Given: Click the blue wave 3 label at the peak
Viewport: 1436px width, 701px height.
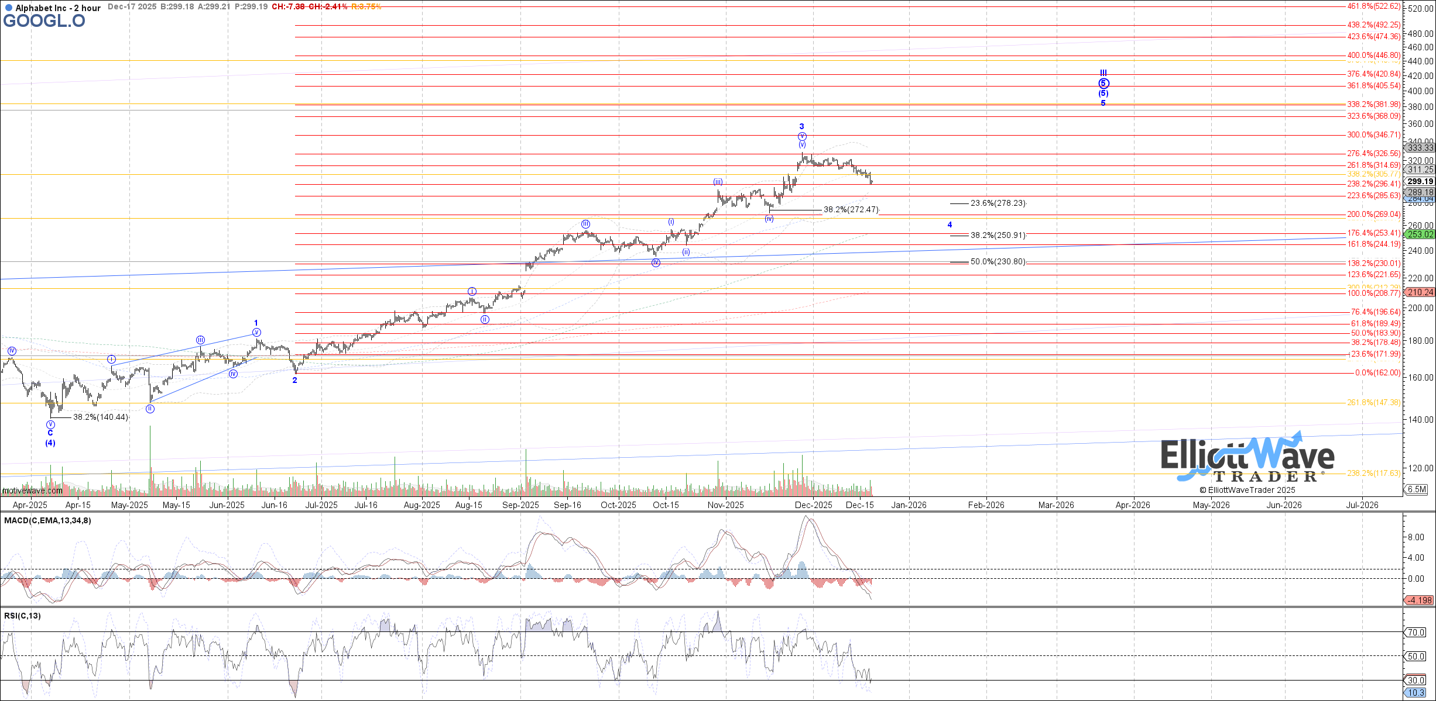Looking at the screenshot, I should (x=802, y=126).
